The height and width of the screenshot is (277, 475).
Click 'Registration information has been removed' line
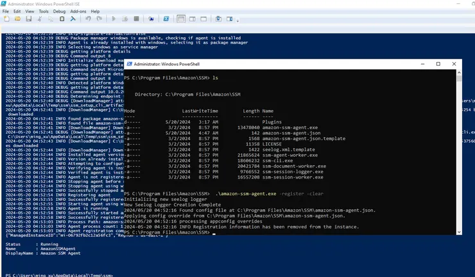click(241, 227)
